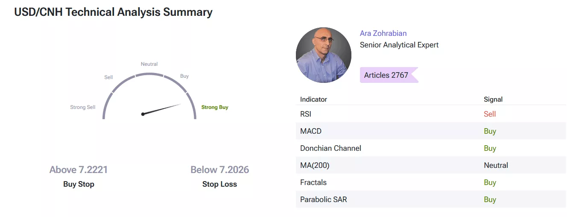Image resolution: width=567 pixels, height=217 pixels.
Task: Open the Ara Zohrabian author link
Action: [383, 33]
